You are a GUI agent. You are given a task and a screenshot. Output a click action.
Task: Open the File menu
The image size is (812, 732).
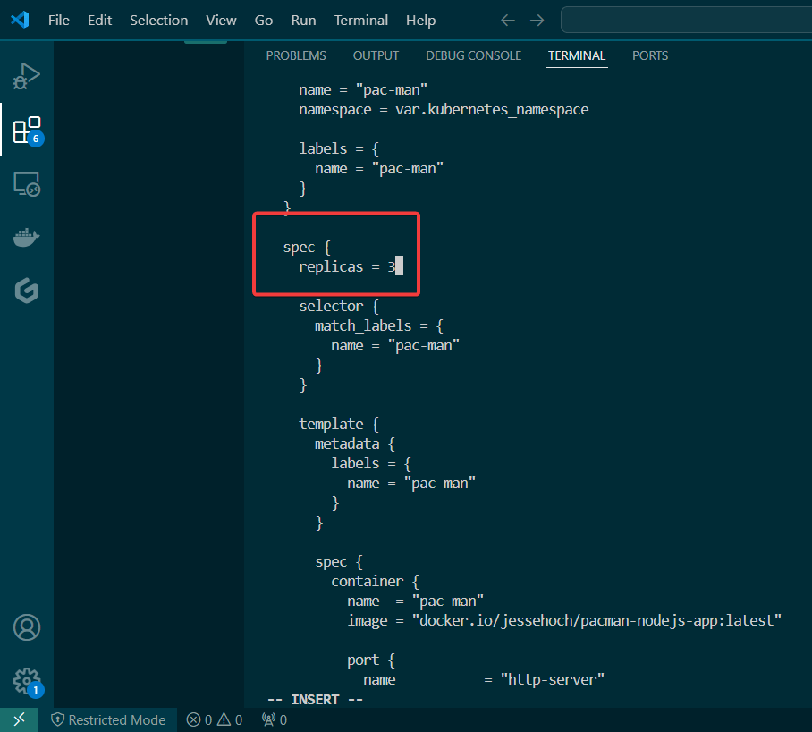click(59, 20)
